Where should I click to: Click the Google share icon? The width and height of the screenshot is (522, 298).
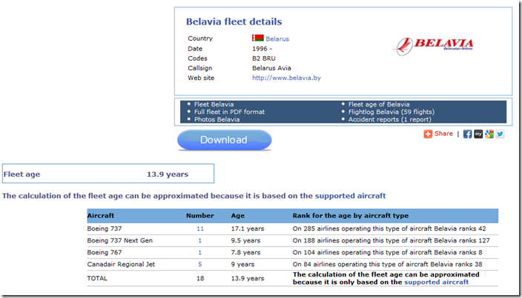[489, 134]
